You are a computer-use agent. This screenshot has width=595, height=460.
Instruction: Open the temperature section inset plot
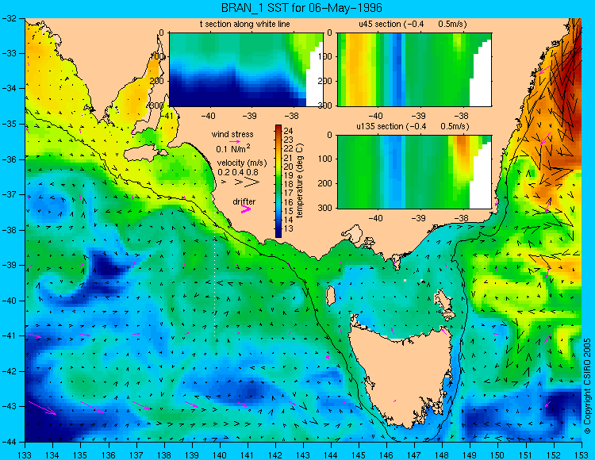point(246,70)
